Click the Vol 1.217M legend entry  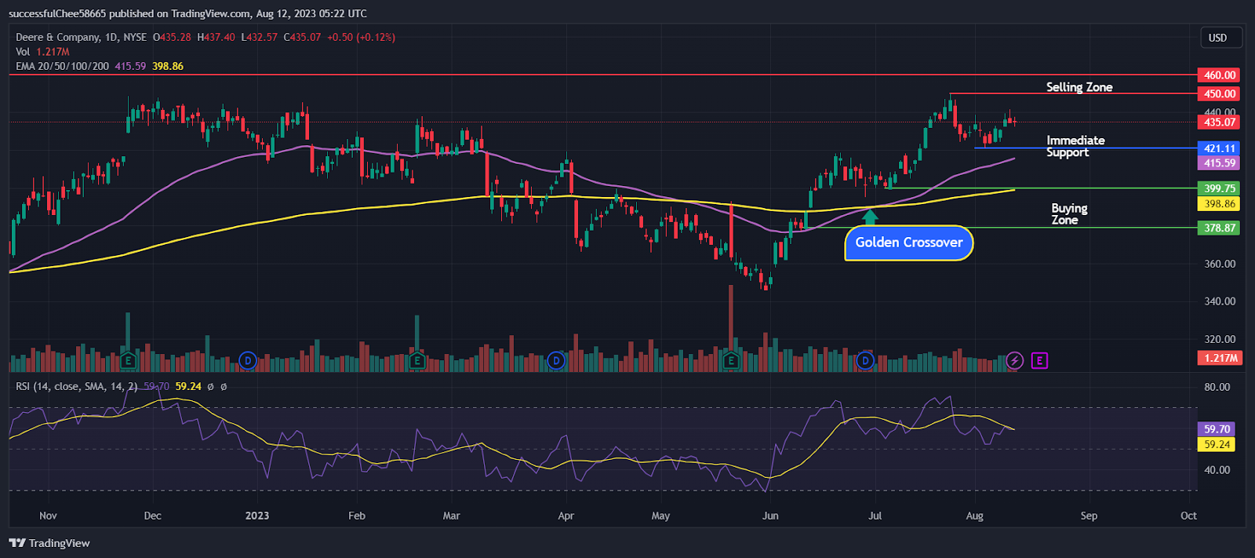point(42,52)
